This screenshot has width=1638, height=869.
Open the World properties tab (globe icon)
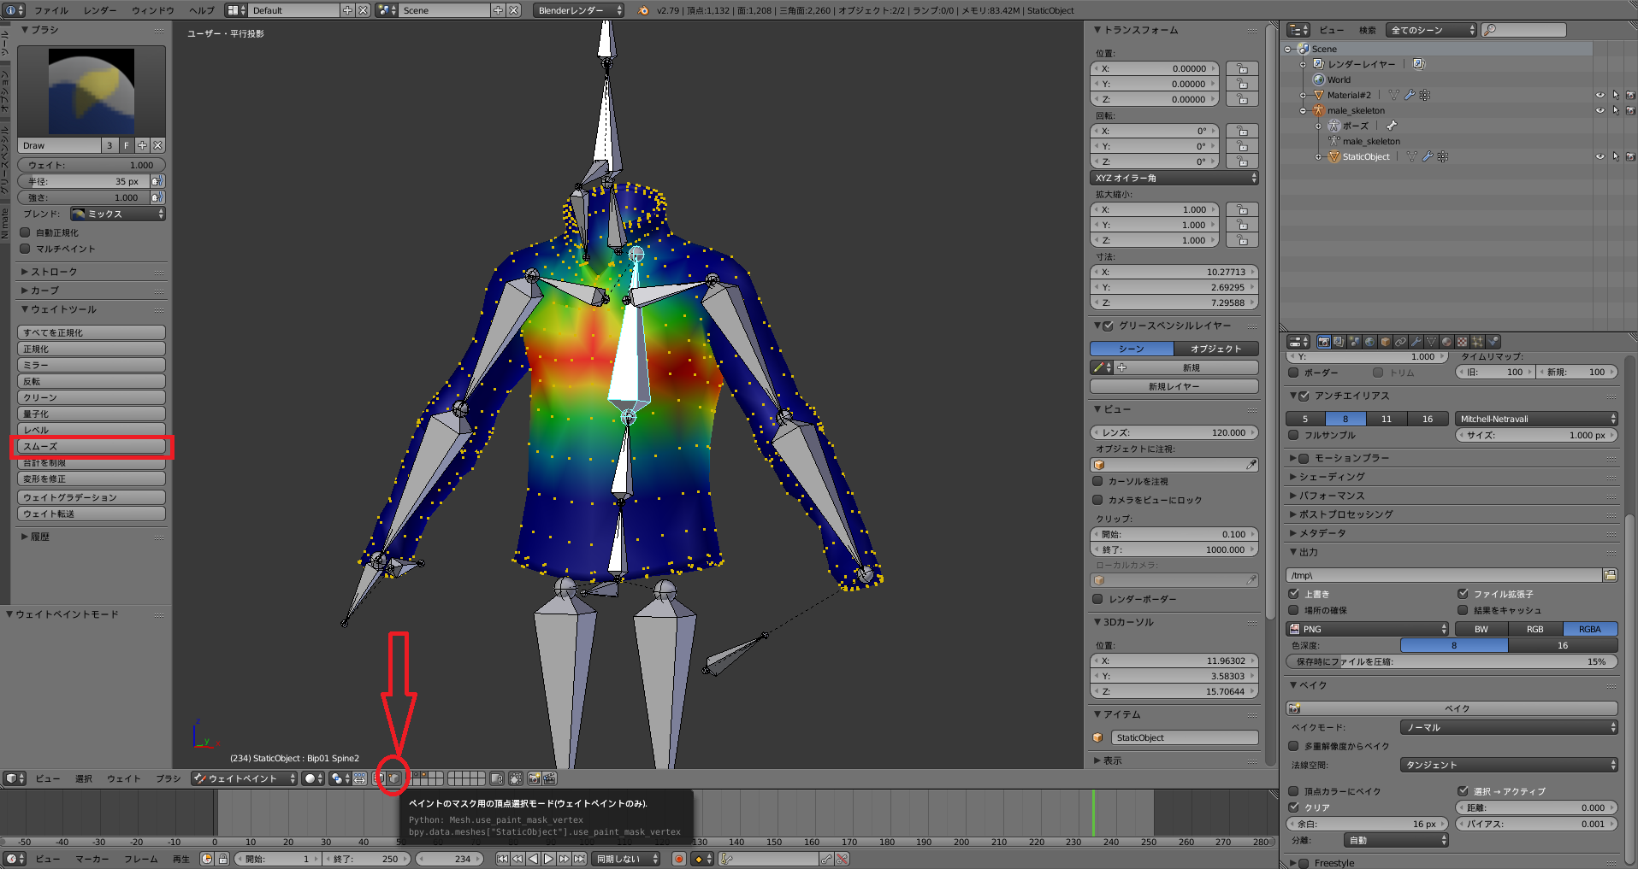(x=1369, y=342)
